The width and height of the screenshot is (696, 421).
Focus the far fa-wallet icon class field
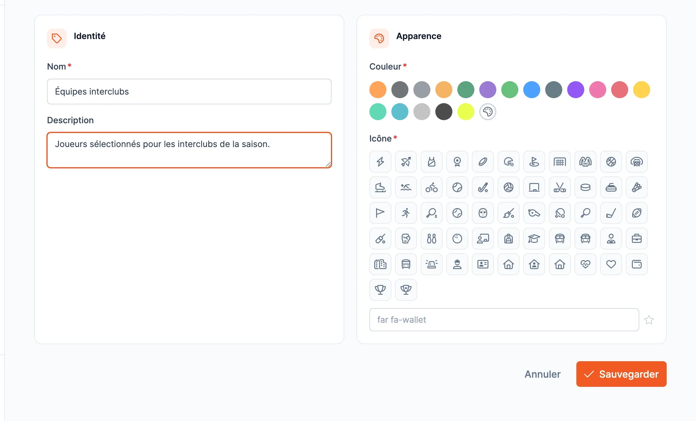coord(504,320)
